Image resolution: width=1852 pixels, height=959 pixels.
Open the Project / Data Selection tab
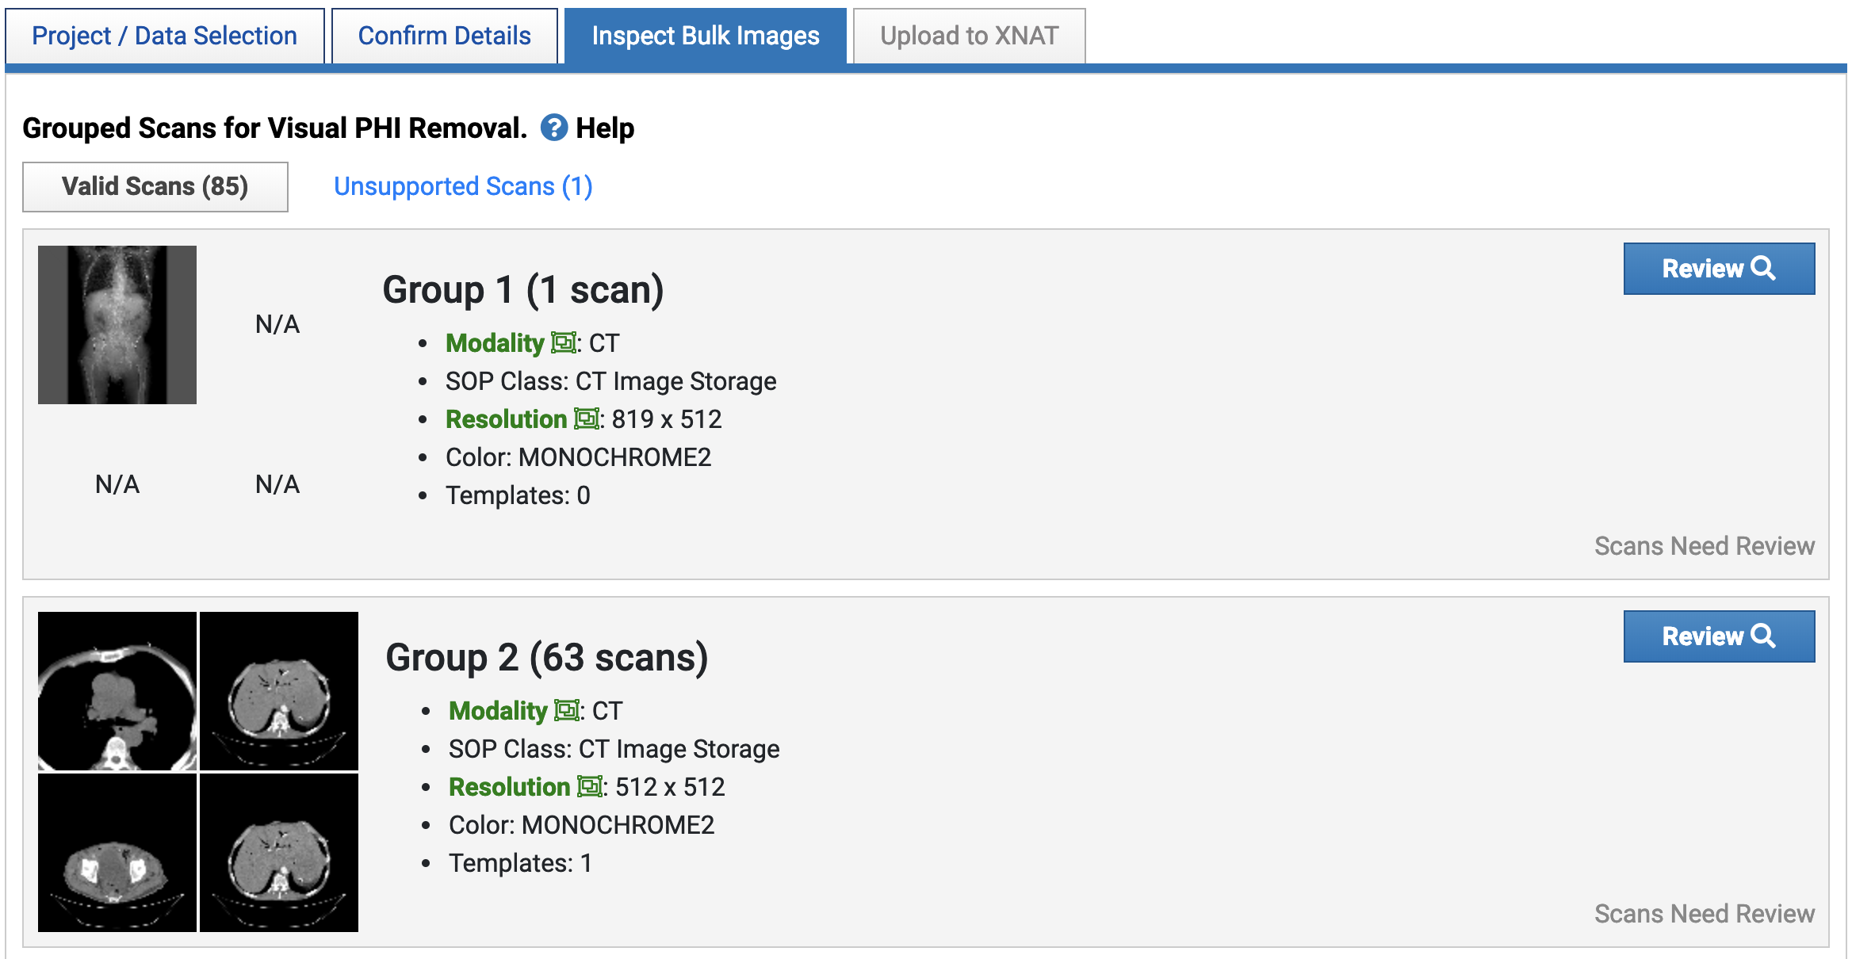coord(164,36)
